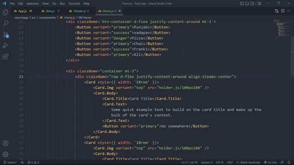Click the UTF-8 encoding indicator
The image size is (294, 165).
pyautogui.click(x=220, y=162)
